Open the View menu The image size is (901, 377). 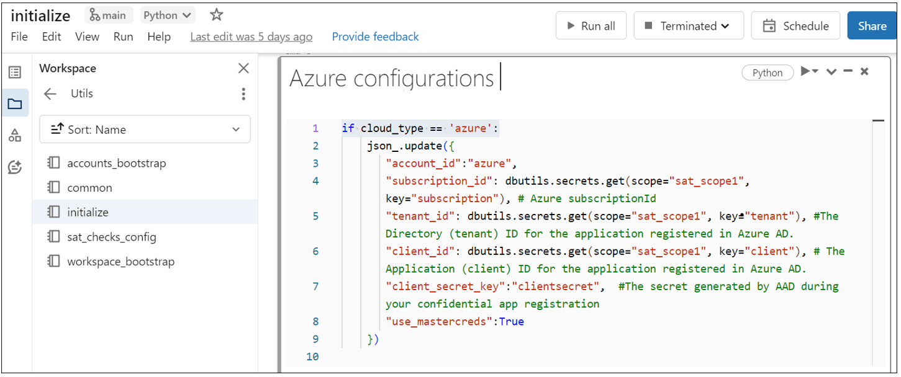click(87, 37)
